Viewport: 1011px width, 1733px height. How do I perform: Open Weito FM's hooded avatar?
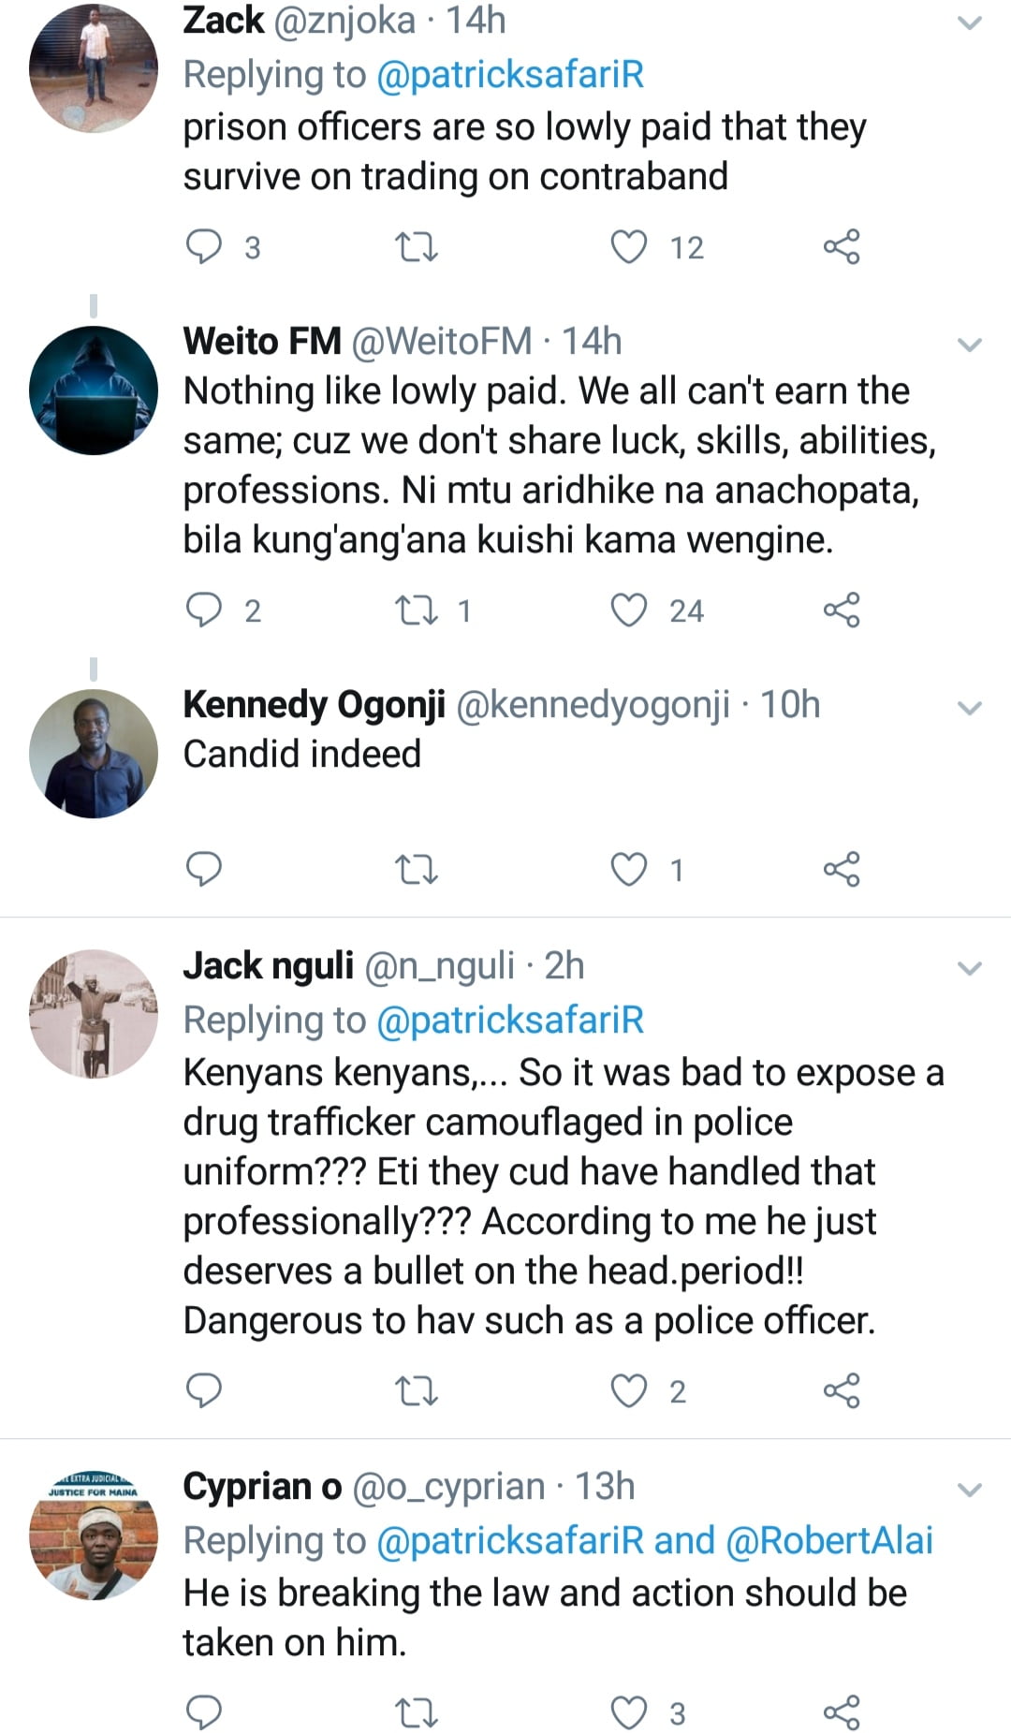[94, 389]
